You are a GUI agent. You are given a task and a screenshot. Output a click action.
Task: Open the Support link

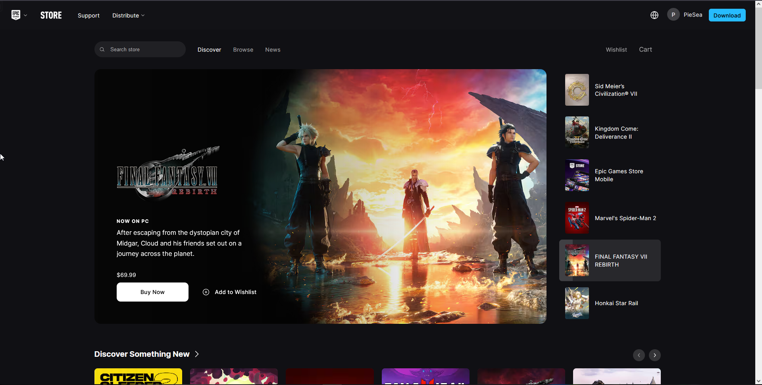[x=89, y=15]
